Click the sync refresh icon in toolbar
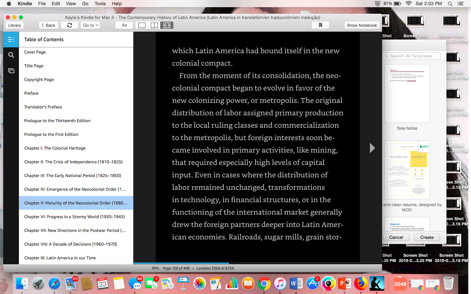This screenshot has height=294, width=471. point(70,25)
